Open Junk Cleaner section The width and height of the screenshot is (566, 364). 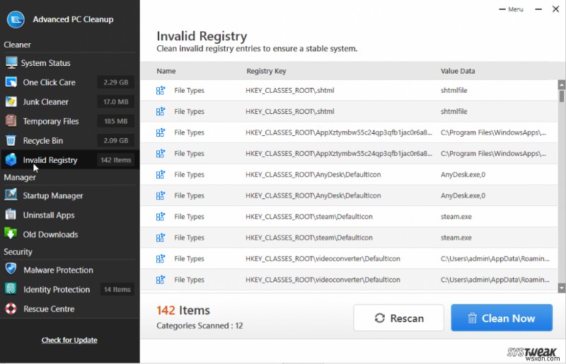pos(45,102)
